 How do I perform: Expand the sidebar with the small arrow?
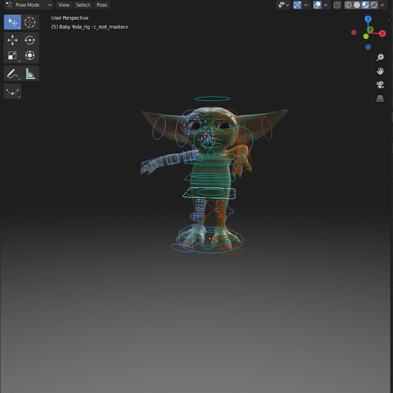(389, 21)
